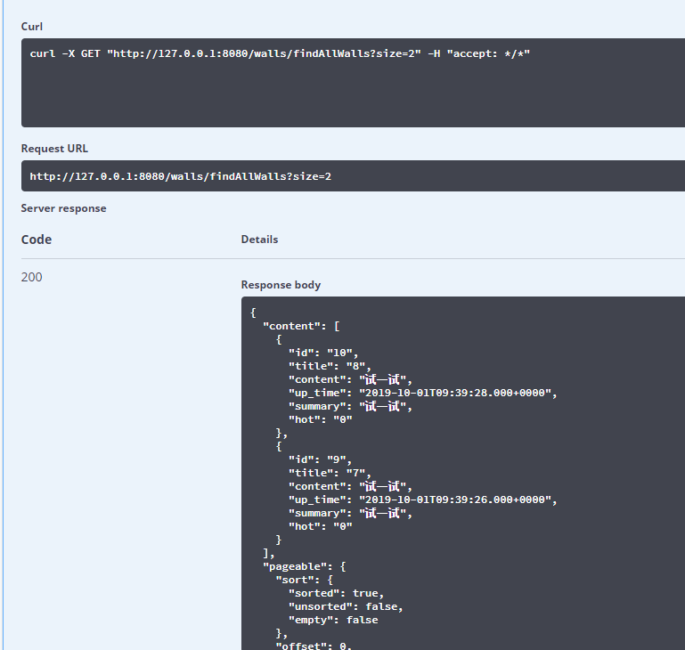Click the "unsorted": false line
This screenshot has width=685, height=650.
pos(345,606)
